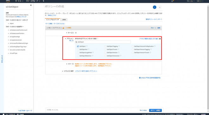Click the すべて折りたたむ link
This screenshot has width=209, height=115.
point(59,24)
